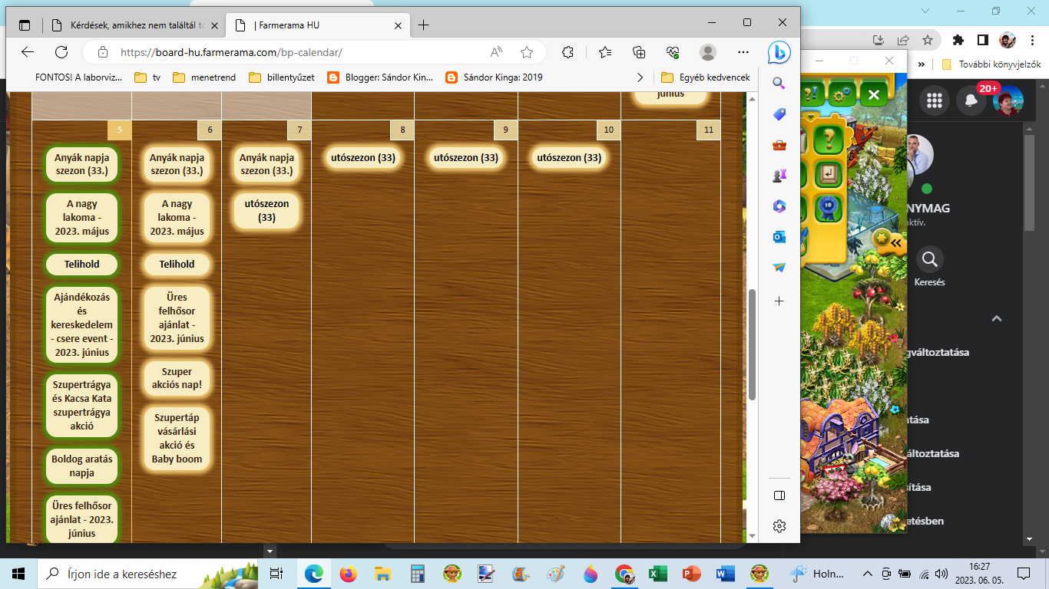Collapse the game panel double-arrow button
Viewport: 1049px width, 589px height.
pos(895,243)
